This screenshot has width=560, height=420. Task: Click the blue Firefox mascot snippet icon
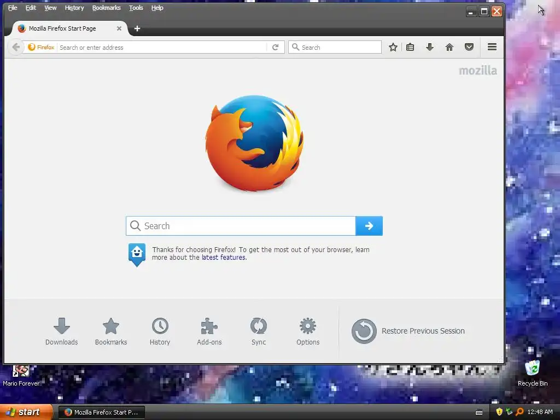point(137,255)
